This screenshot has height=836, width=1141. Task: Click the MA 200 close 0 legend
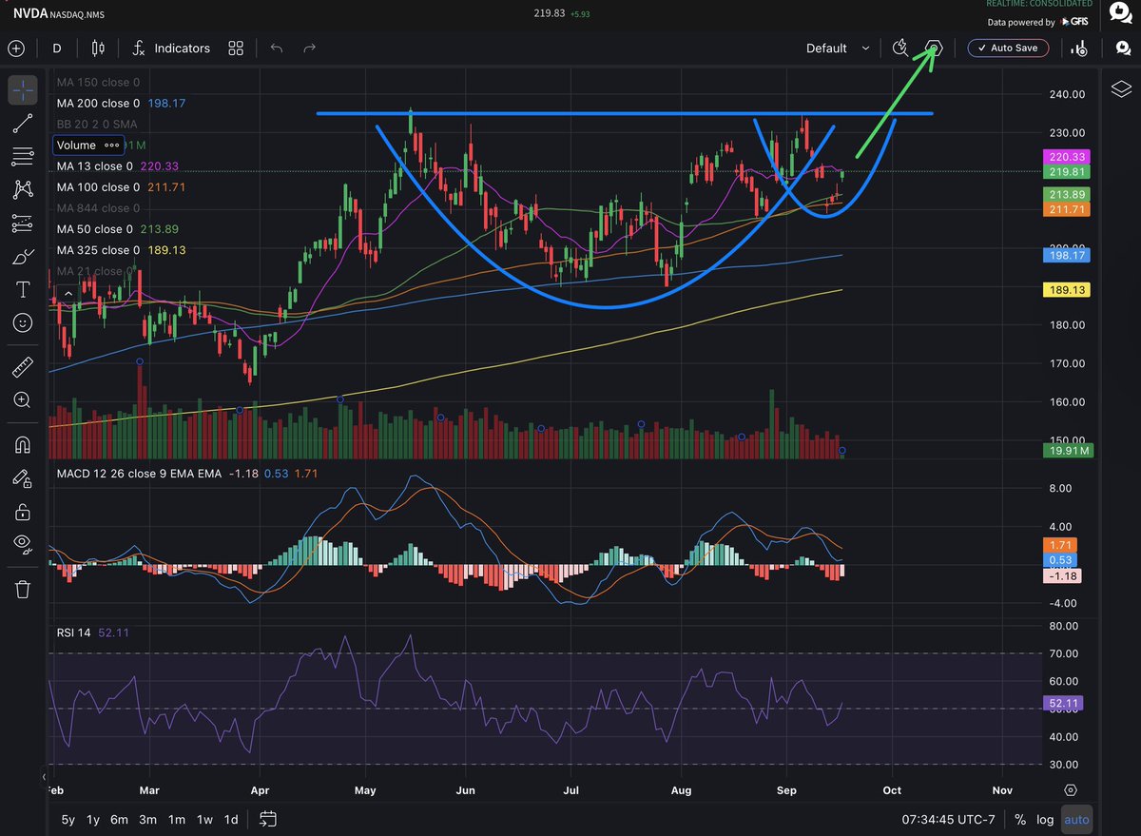click(98, 103)
